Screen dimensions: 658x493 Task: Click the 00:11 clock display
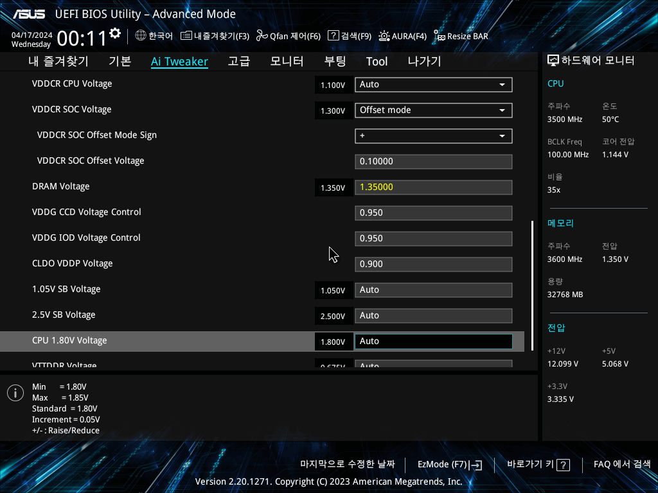click(82, 39)
